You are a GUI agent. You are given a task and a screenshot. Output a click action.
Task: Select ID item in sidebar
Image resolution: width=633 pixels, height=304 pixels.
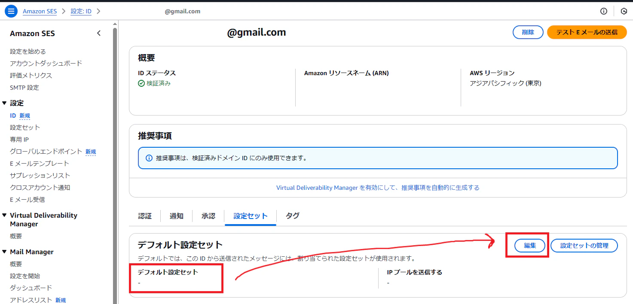13,116
